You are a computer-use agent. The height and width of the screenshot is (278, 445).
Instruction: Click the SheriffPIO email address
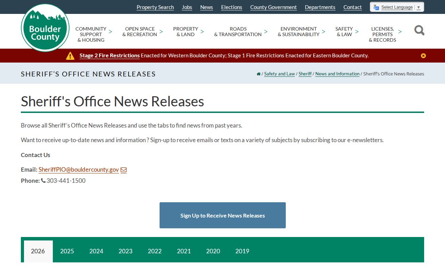[79, 170]
